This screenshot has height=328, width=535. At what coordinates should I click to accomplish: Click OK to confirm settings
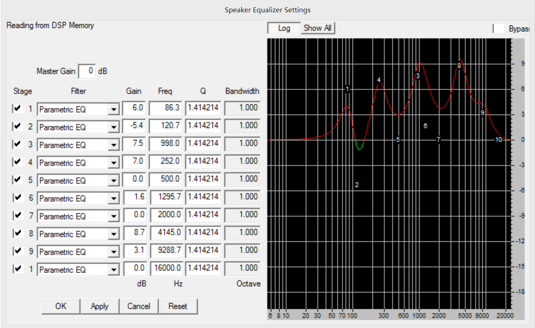(60, 307)
